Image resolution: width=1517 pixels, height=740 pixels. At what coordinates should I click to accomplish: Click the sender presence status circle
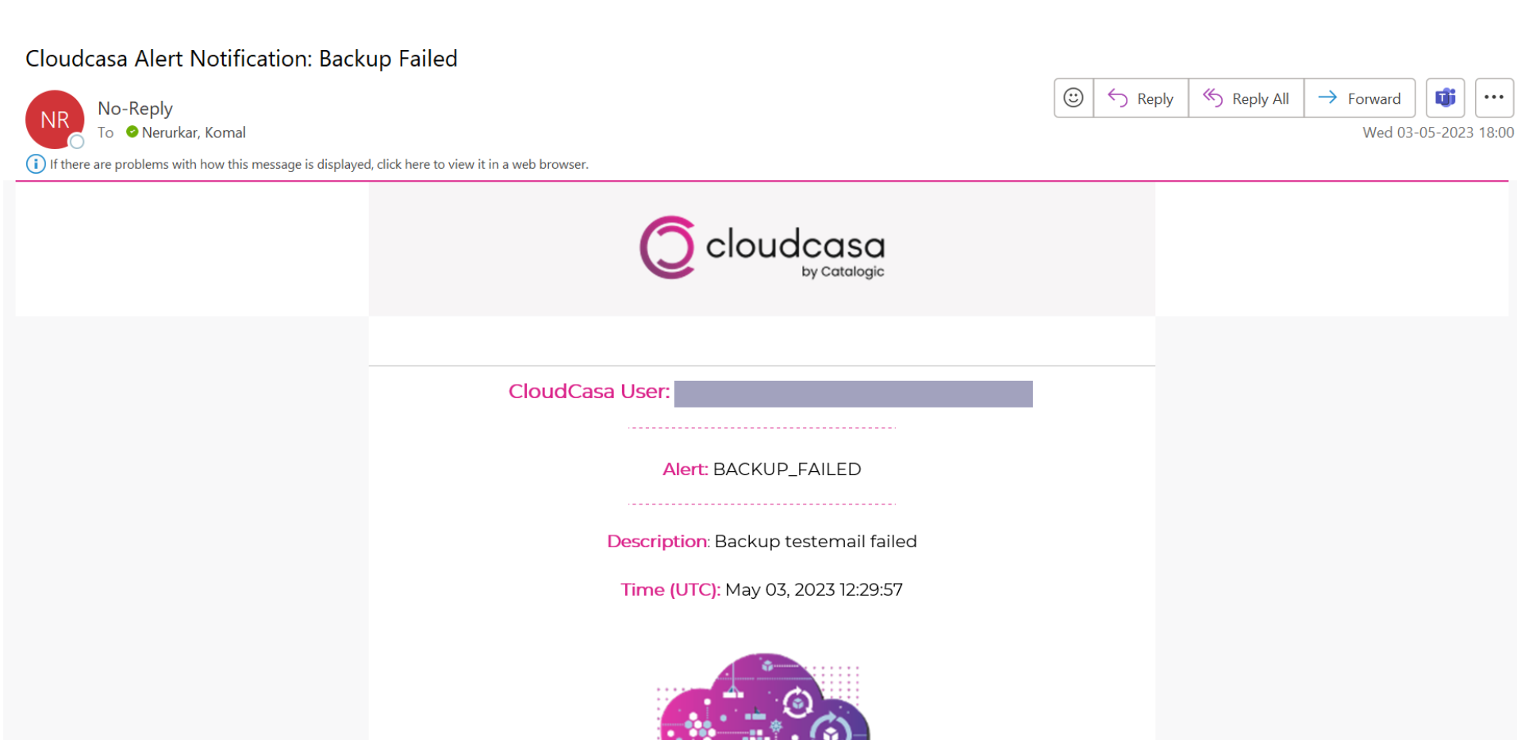(x=77, y=142)
